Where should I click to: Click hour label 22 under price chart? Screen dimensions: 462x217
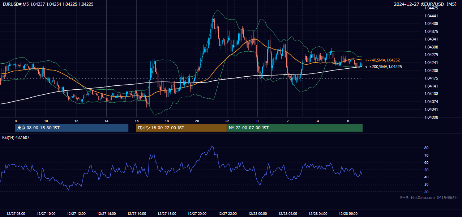coord(227,121)
